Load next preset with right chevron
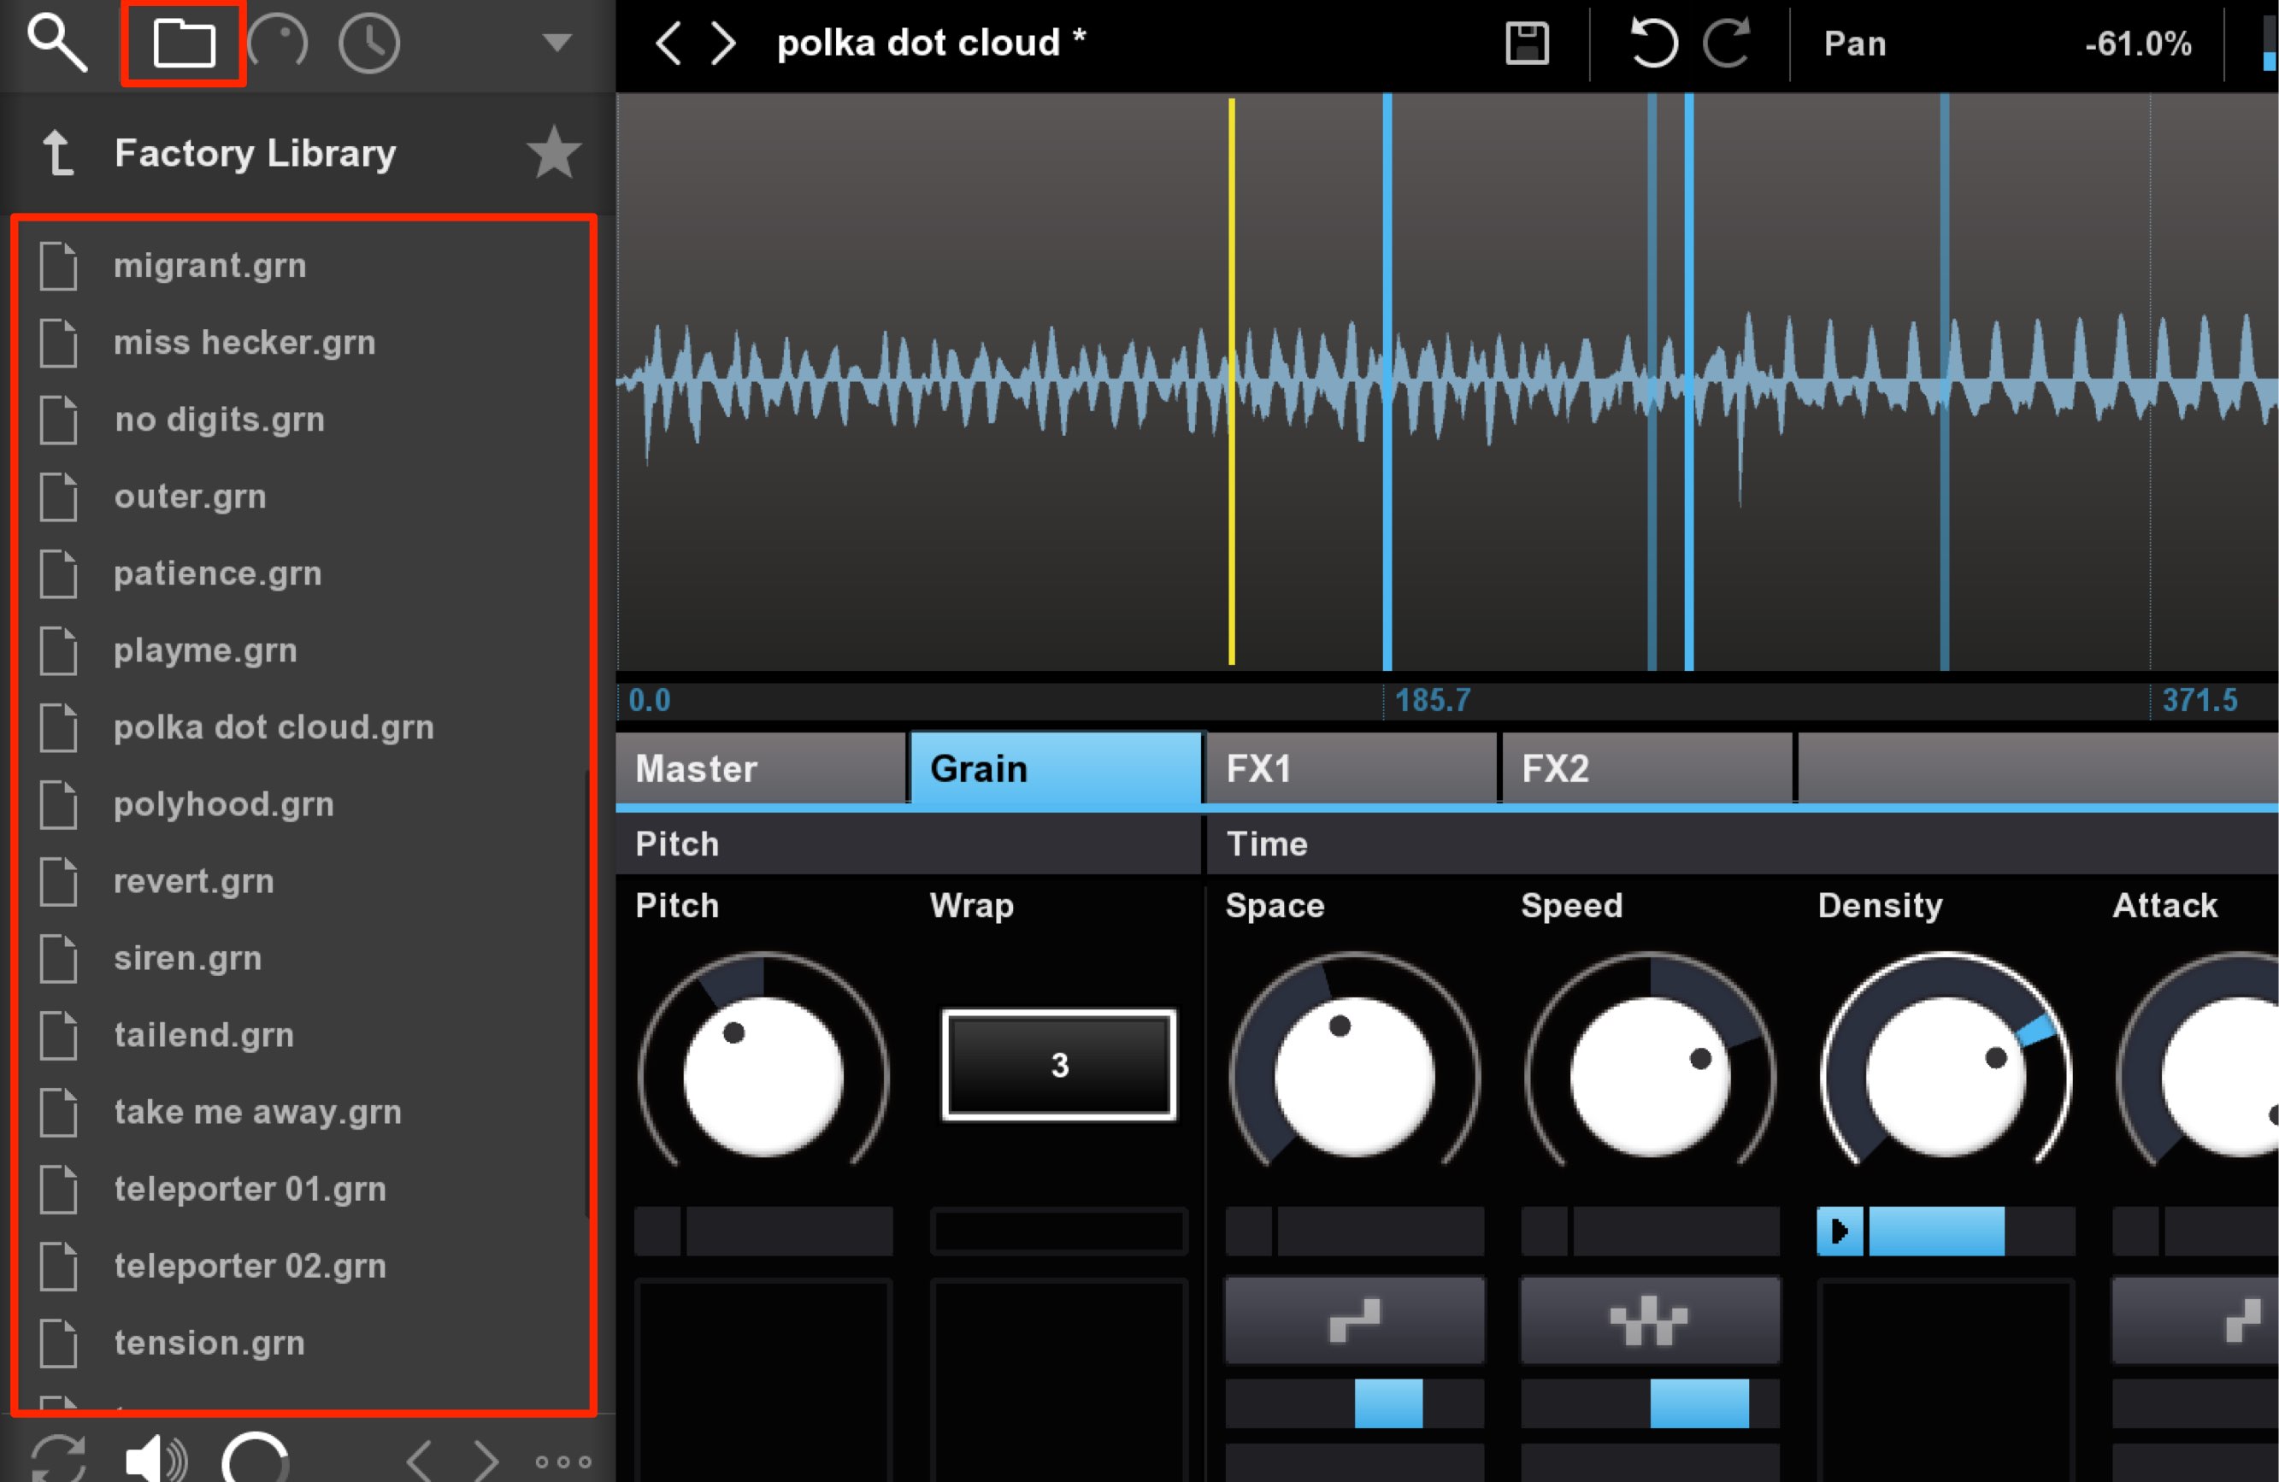Screen dimensions: 2279x1482 (x=724, y=43)
